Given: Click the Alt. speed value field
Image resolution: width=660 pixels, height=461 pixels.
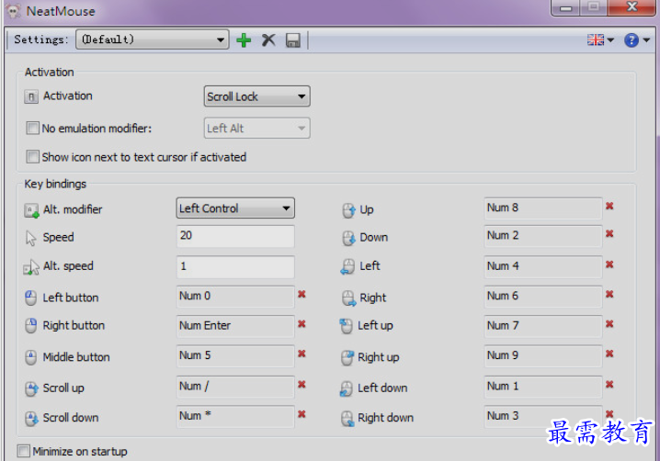Looking at the screenshot, I should click(x=235, y=266).
